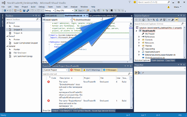Open the Analyze menu
This screenshot has height=117, width=187.
pyautogui.click(x=74, y=7)
